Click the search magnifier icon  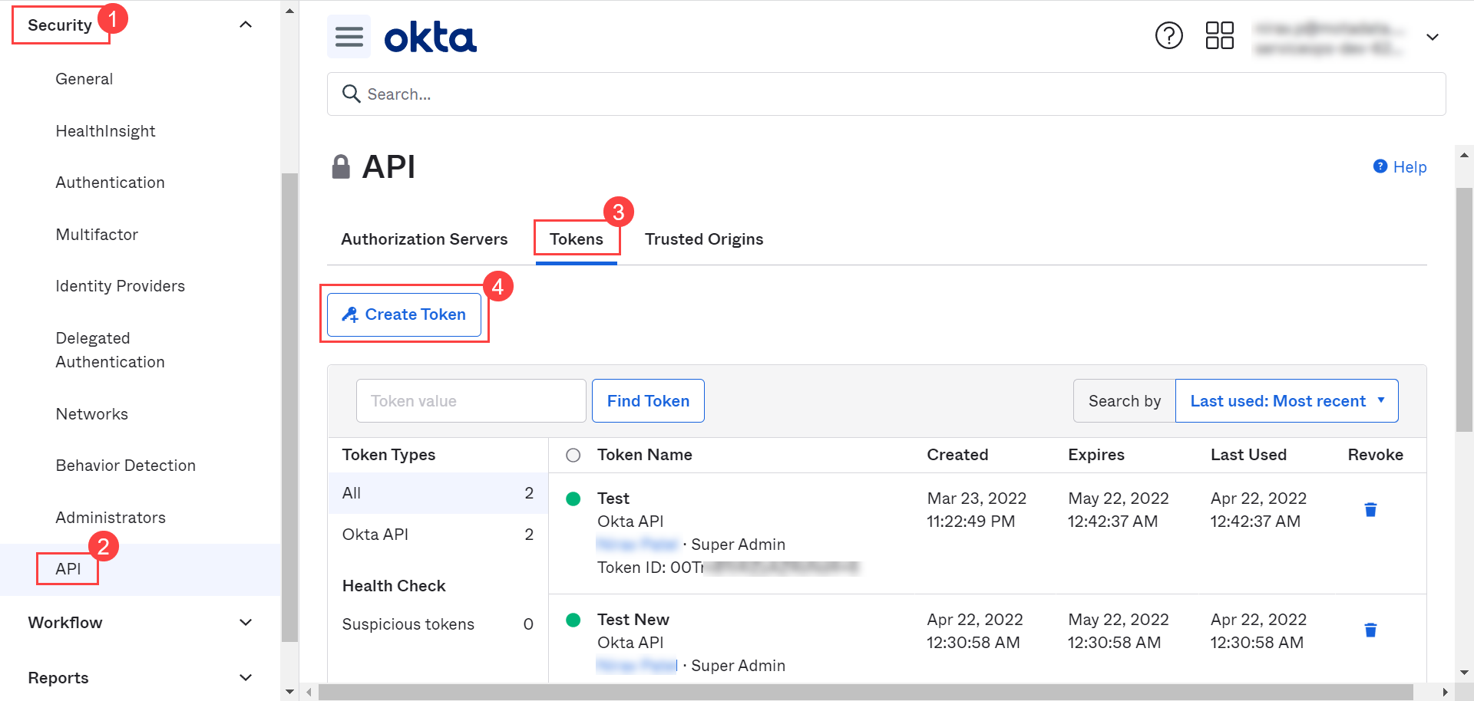(x=351, y=94)
